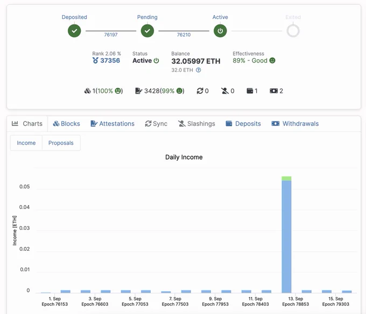Screen dimensions: 366x314
Task: Click the 3. Sep Epoch 76603 axis label
Action: (x=95, y=302)
